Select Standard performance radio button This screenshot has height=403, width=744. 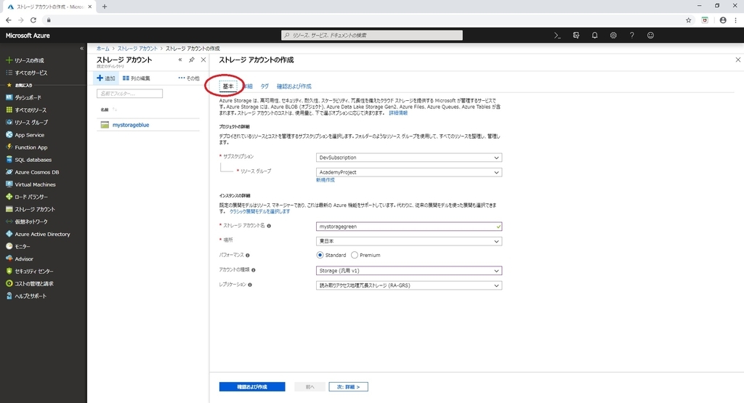click(320, 255)
